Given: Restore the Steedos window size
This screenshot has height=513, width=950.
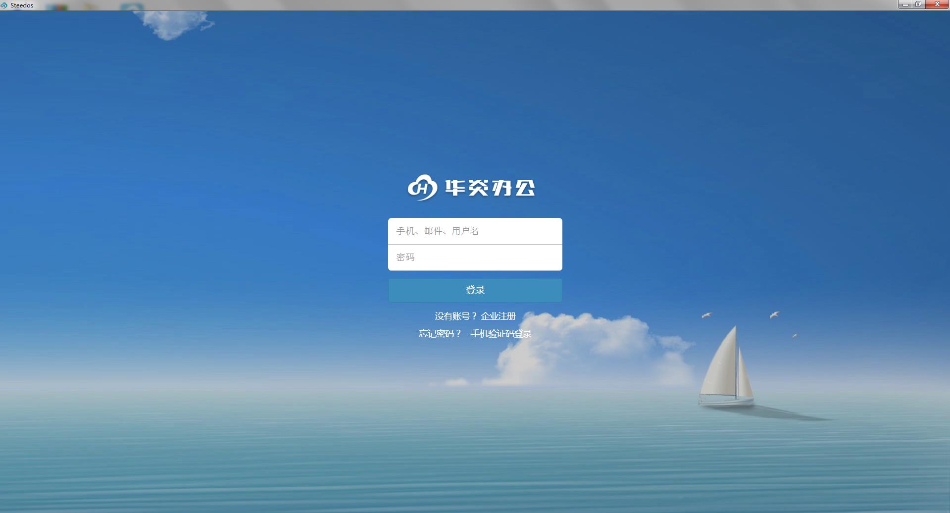Looking at the screenshot, I should click(x=919, y=4).
